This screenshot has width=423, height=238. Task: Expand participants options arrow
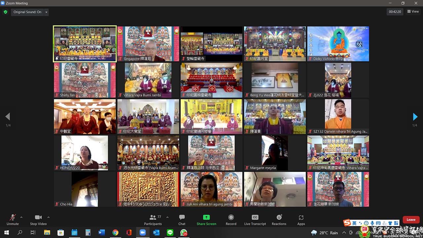pyautogui.click(x=167, y=217)
